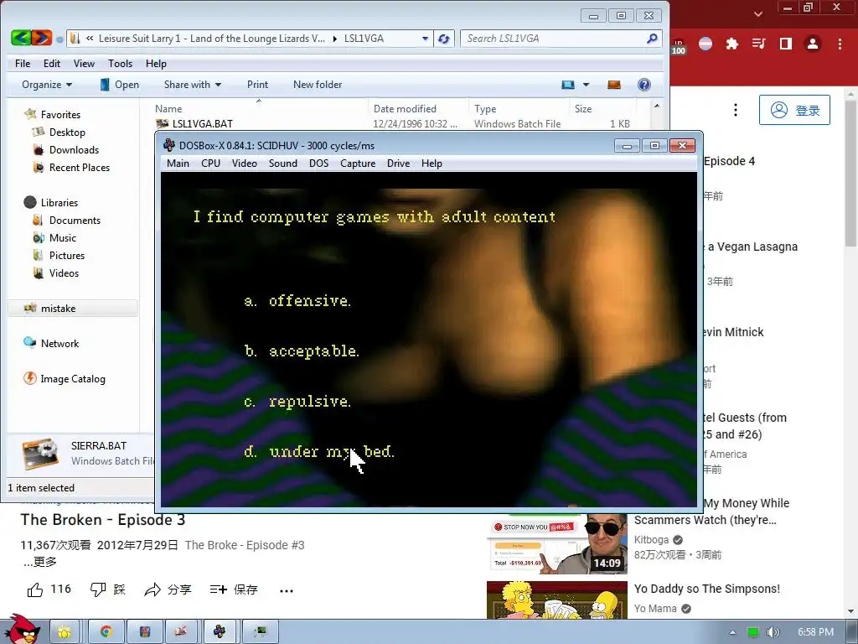Open YouTube's three-dot settings menu near sign-in

[736, 110]
